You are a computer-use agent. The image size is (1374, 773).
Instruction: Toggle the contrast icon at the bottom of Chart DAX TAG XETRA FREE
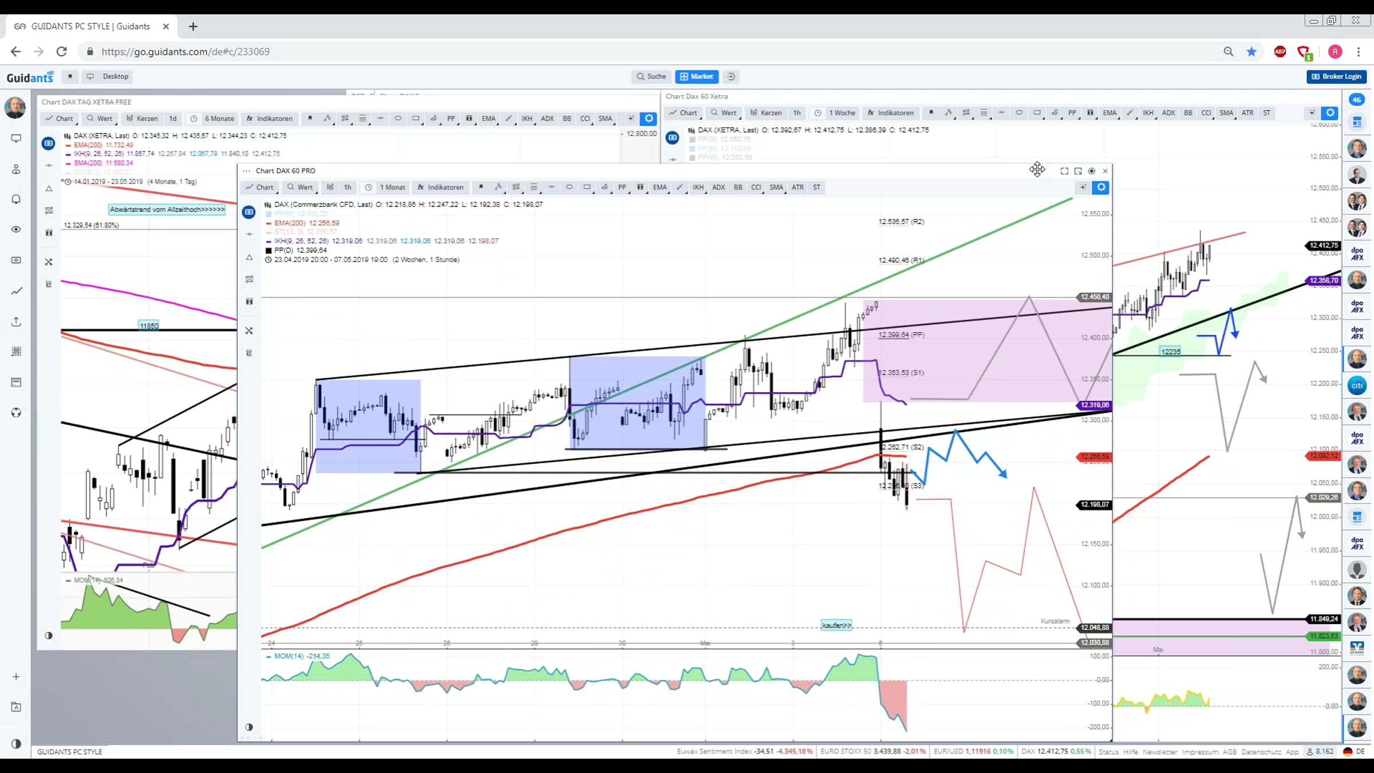pos(49,636)
